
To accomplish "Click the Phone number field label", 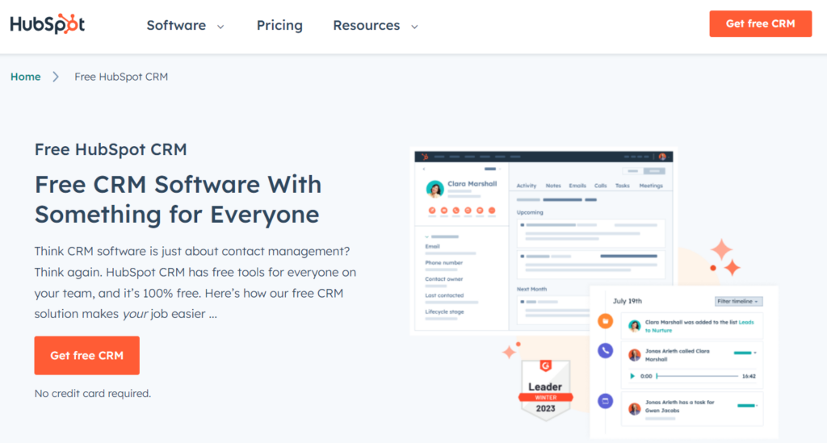I will [443, 263].
